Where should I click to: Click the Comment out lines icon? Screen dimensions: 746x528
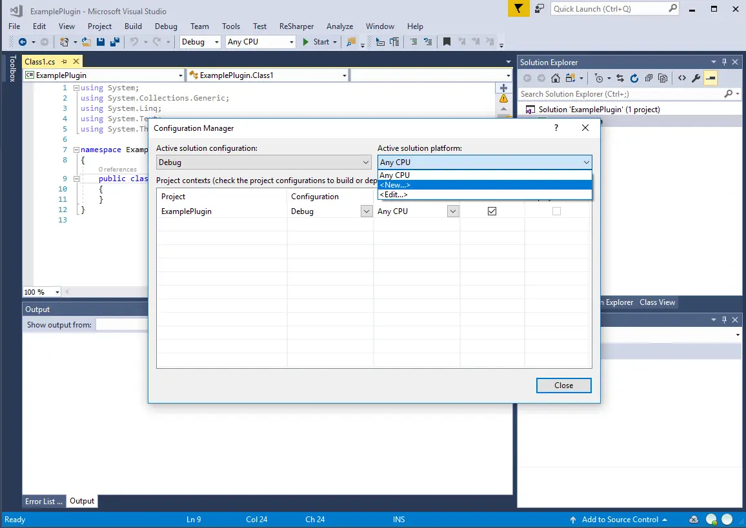414,42
